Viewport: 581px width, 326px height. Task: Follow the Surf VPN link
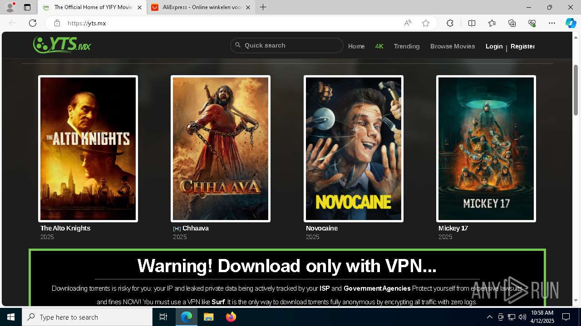(x=218, y=302)
